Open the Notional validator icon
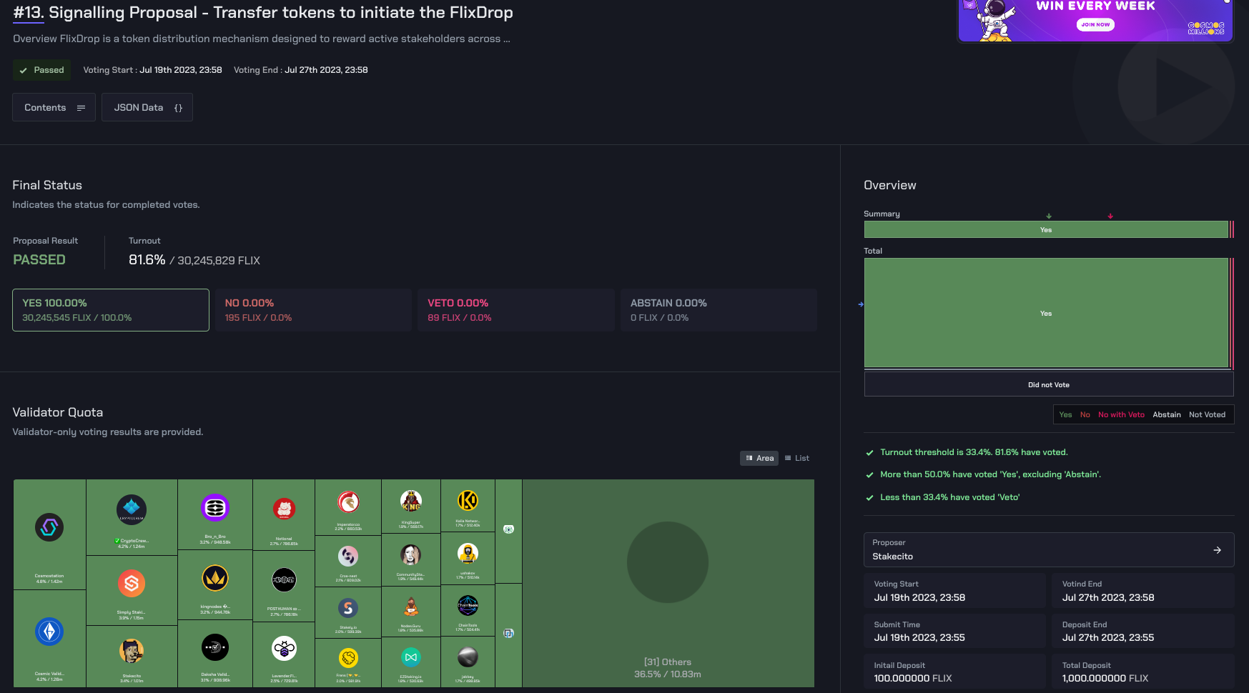 pos(284,509)
